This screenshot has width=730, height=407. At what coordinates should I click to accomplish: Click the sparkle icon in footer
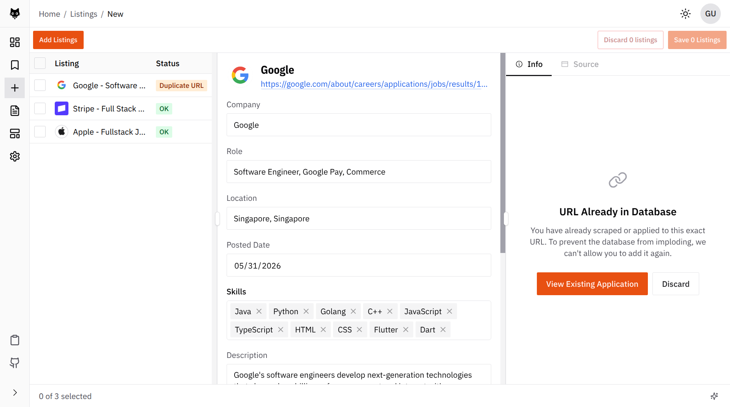coord(714,396)
